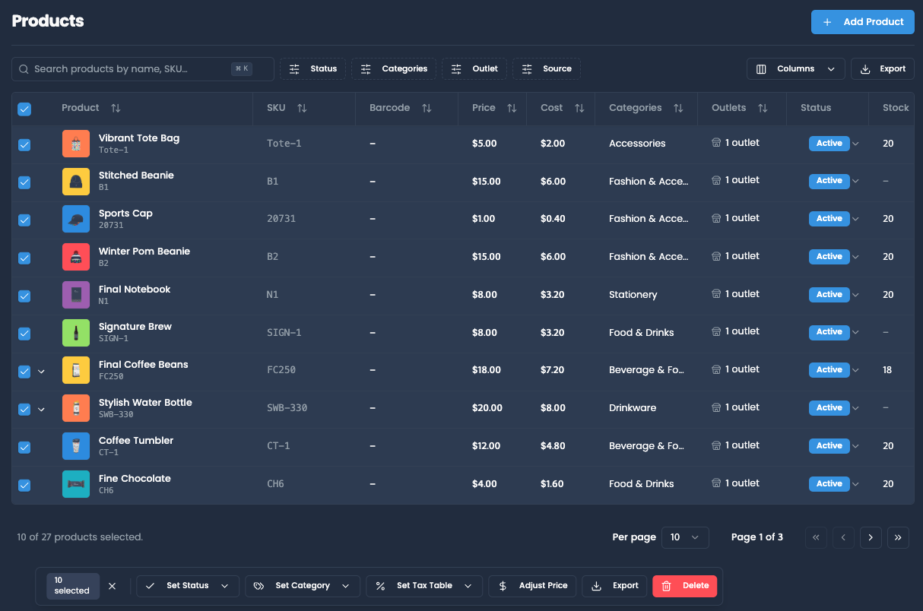The width and height of the screenshot is (923, 611).
Task: Click the Drinkware category cell
Action: click(633, 408)
